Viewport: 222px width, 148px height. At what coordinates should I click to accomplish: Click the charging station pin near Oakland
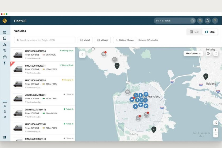tap(206, 76)
